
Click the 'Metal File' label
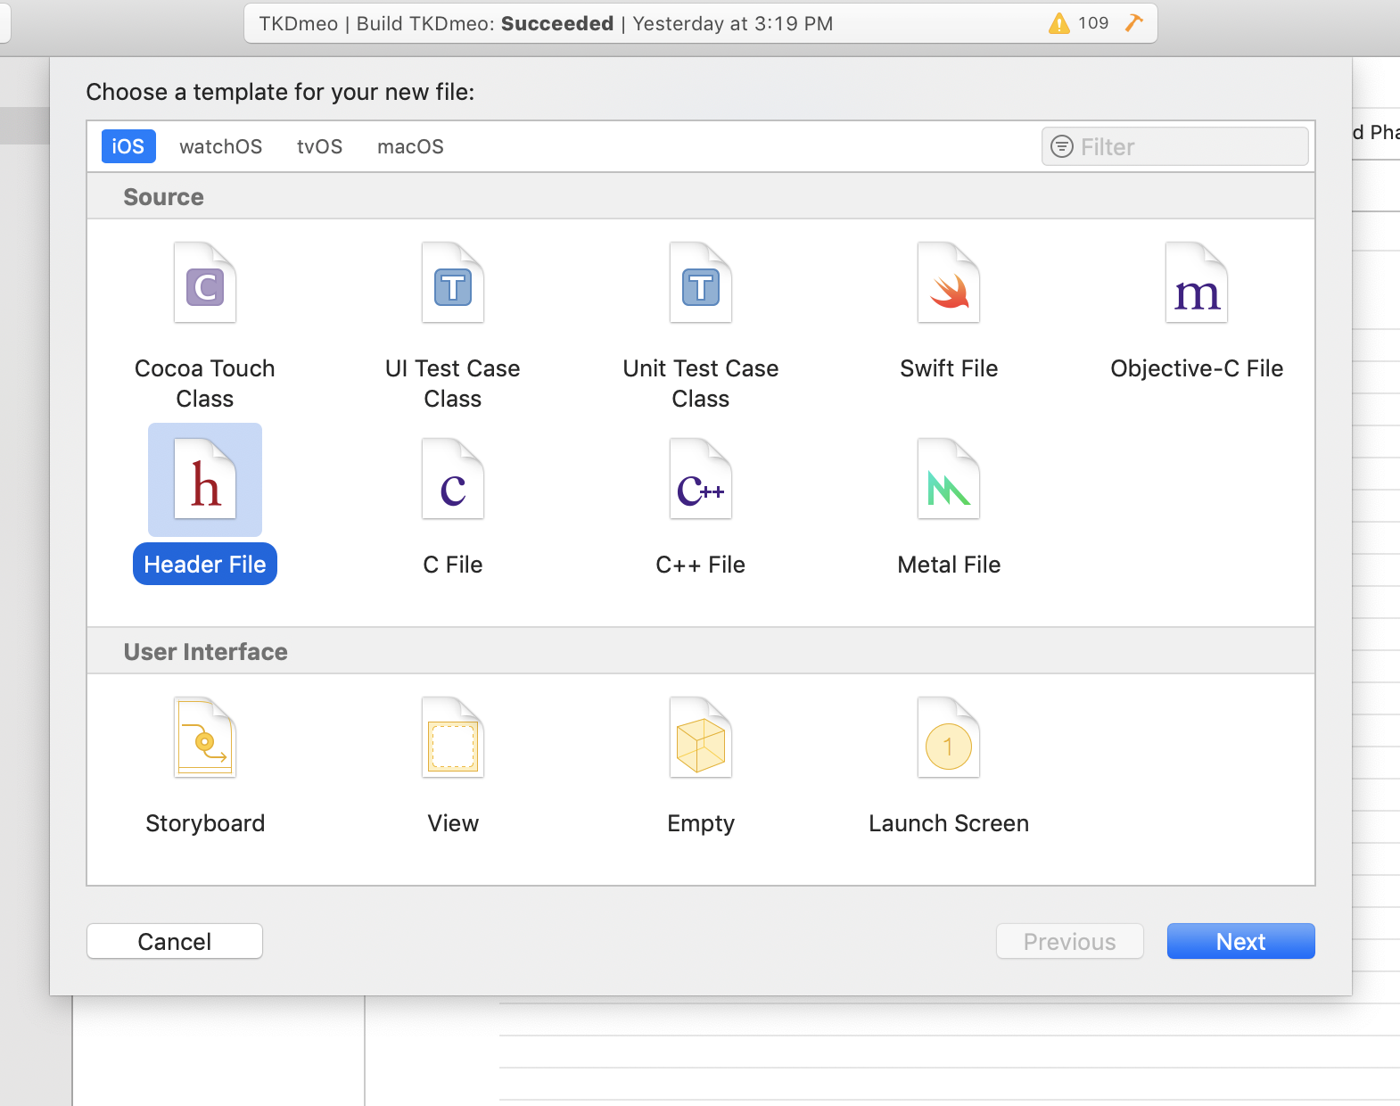point(949,565)
